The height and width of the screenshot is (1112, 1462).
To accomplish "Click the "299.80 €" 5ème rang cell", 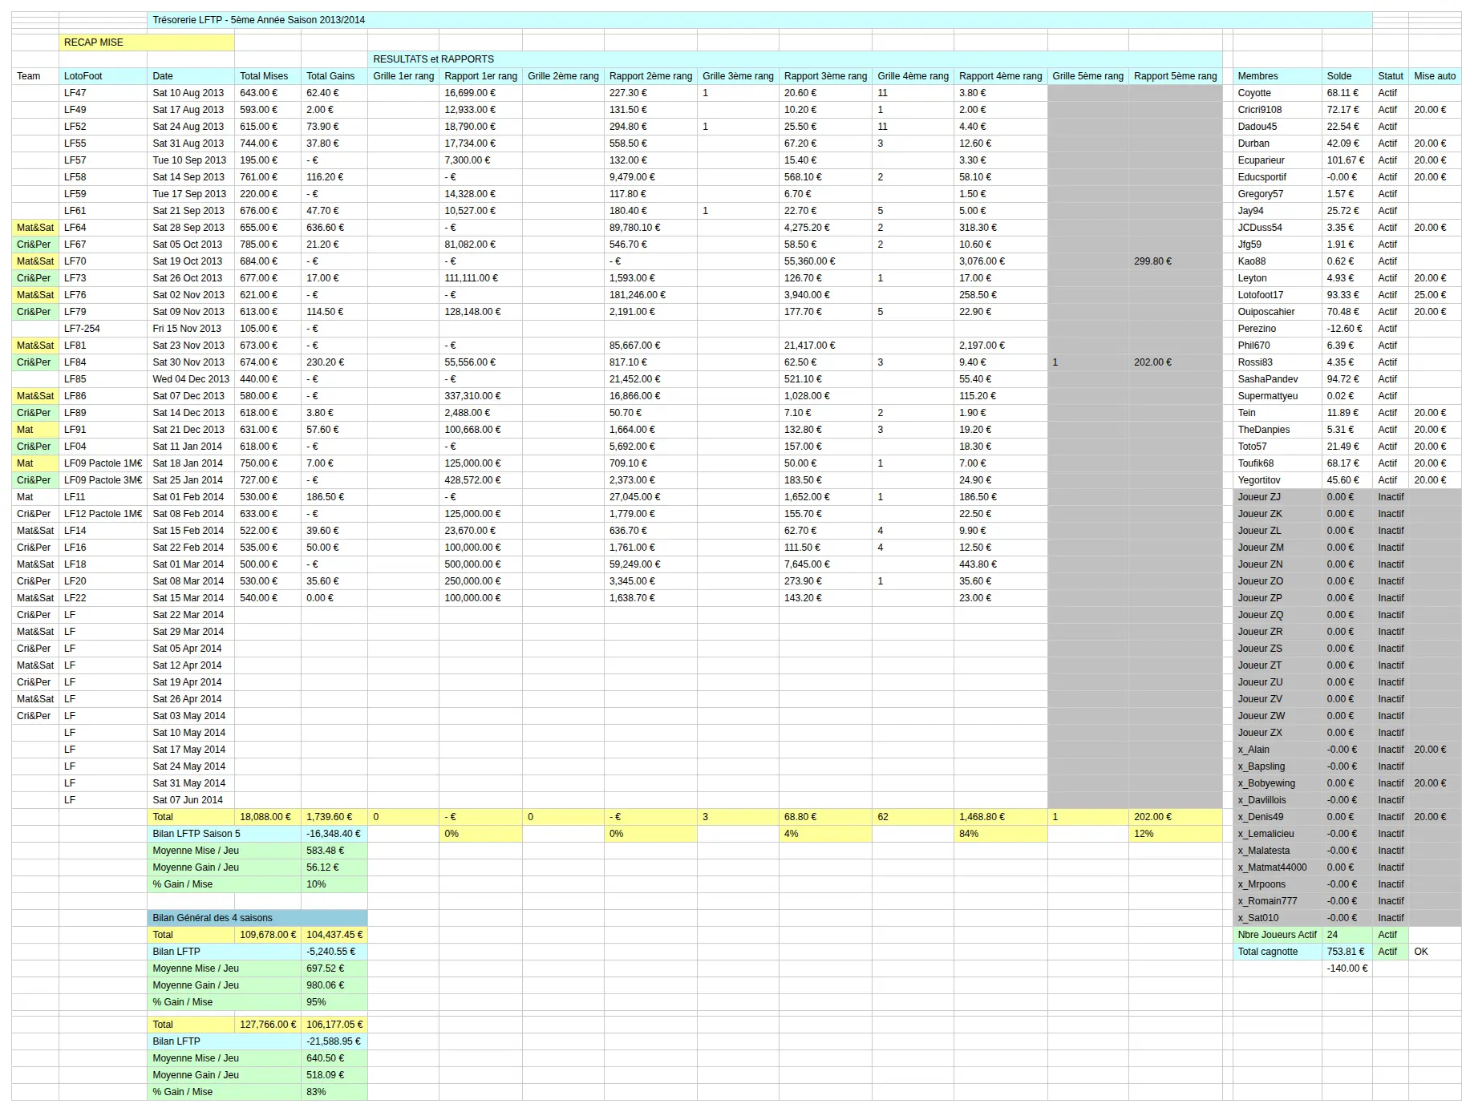I will tap(1175, 261).
